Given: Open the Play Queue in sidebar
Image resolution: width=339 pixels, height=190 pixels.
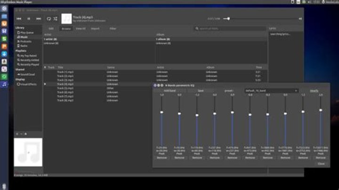Looking at the screenshot, I should [x=25, y=32].
